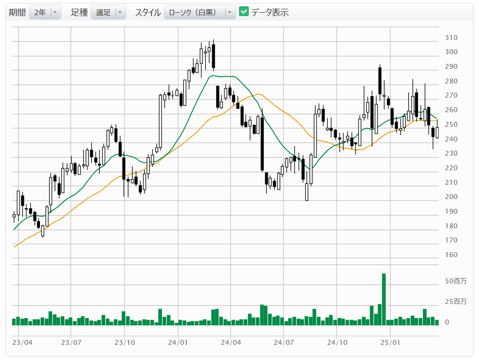
Task: Open the 期間 dropdown showing 2年
Action: [x=45, y=12]
